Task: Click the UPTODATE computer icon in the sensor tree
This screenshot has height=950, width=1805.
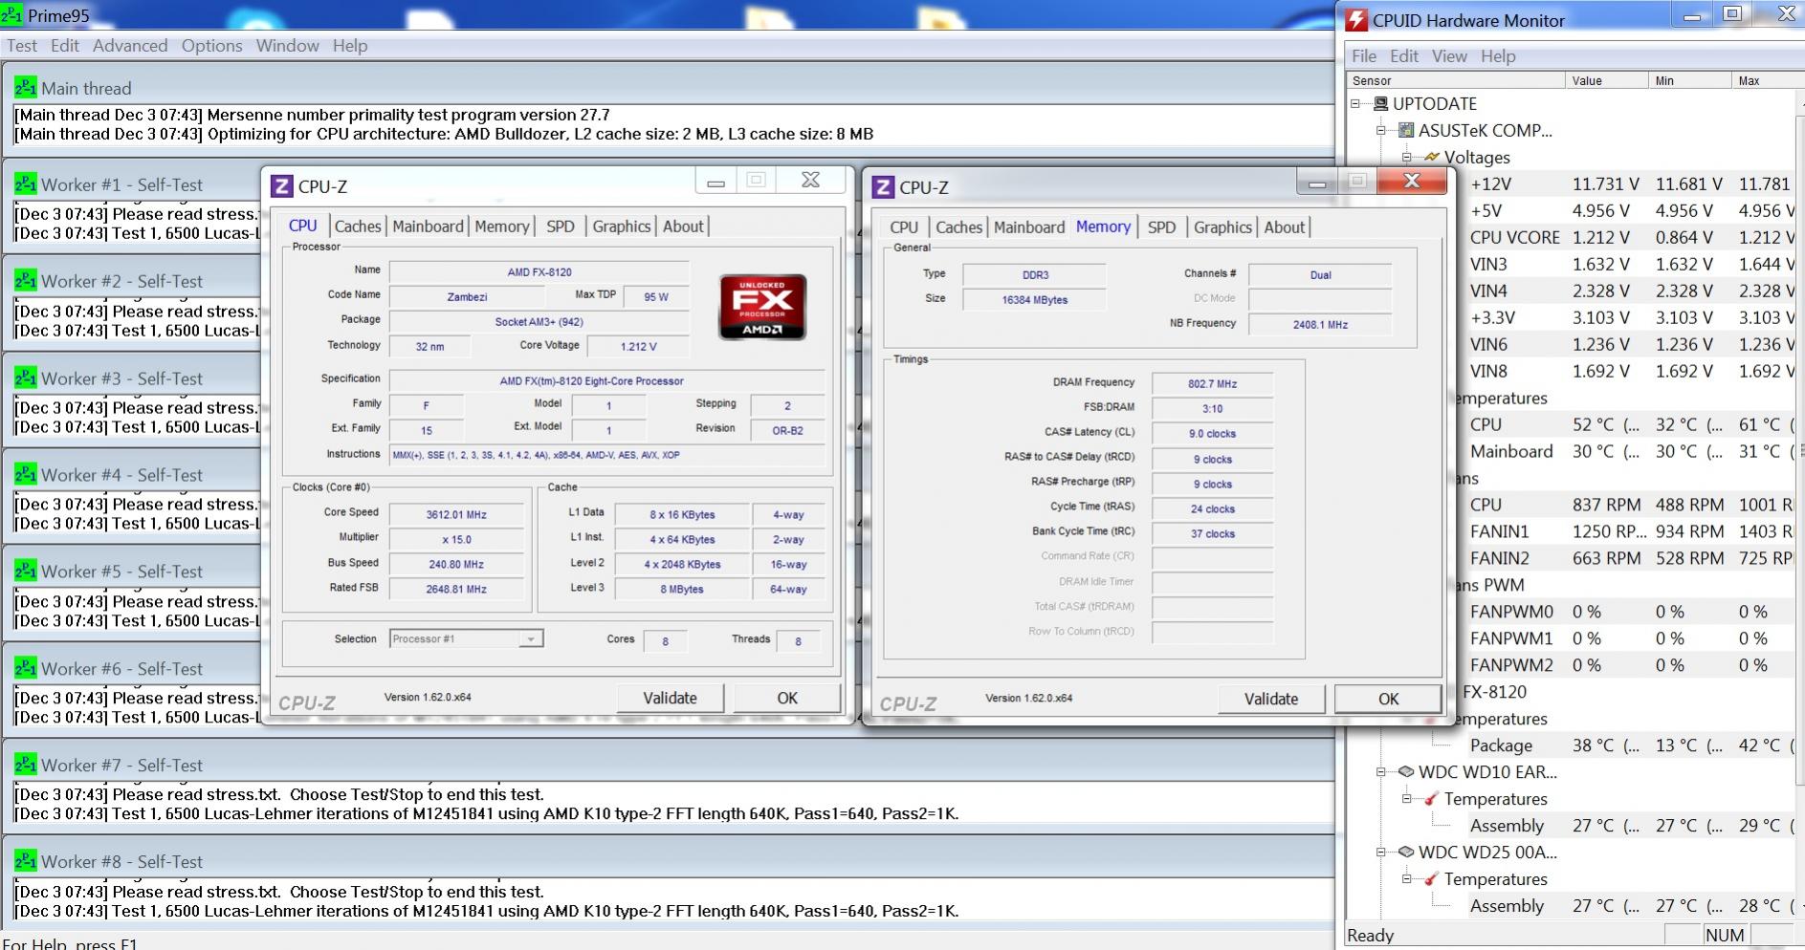Action: pos(1380,103)
